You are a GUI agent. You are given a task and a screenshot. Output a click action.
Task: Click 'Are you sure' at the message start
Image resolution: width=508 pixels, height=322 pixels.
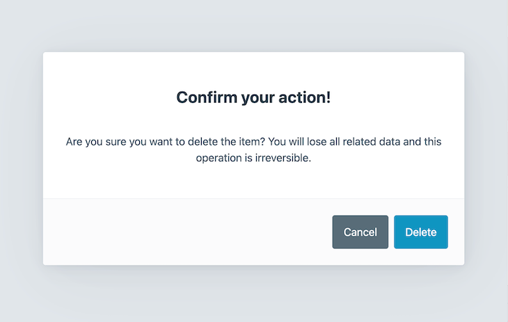tap(97, 142)
